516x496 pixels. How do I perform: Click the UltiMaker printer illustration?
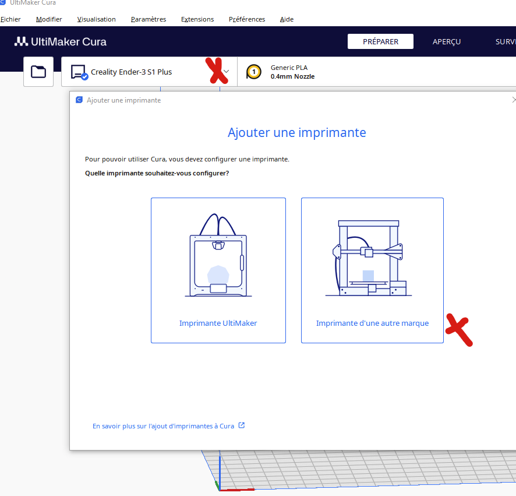pos(218,255)
